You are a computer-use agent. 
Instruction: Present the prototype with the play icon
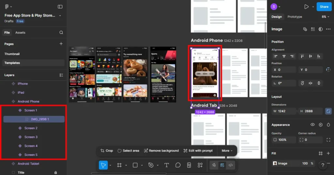(306, 7)
